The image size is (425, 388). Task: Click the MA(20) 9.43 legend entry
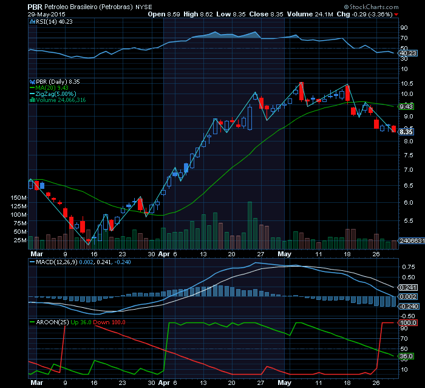(x=52, y=88)
